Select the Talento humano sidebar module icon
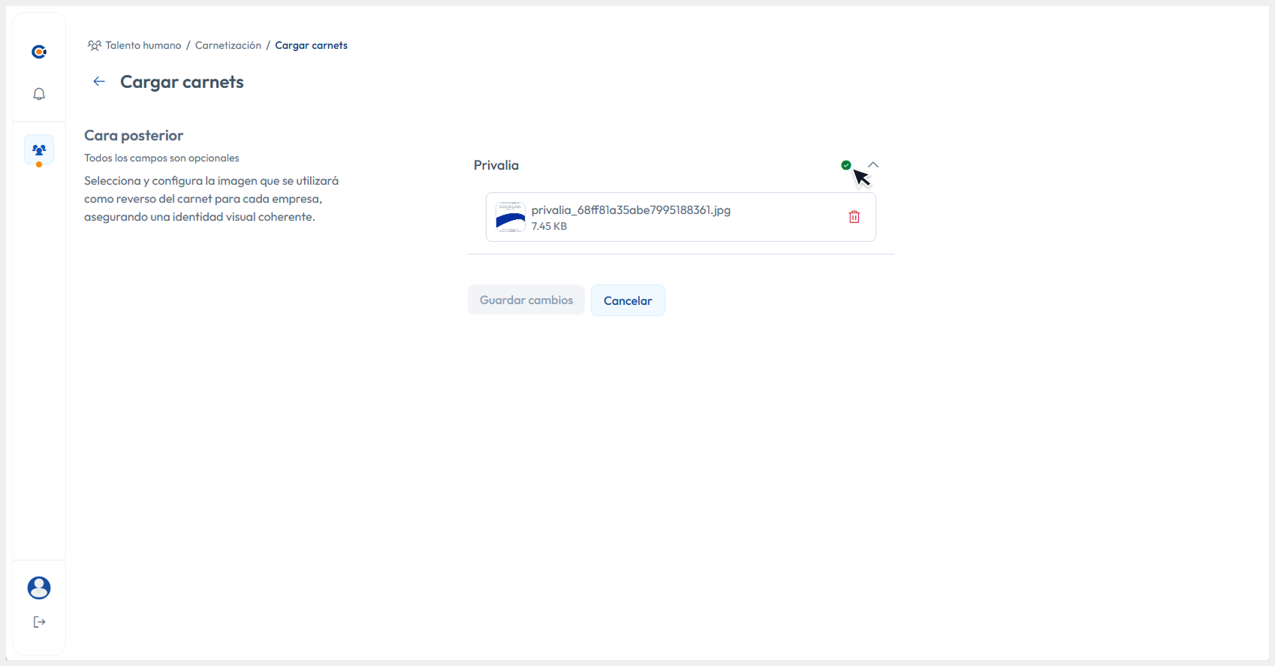This screenshot has width=1275, height=666. point(39,150)
